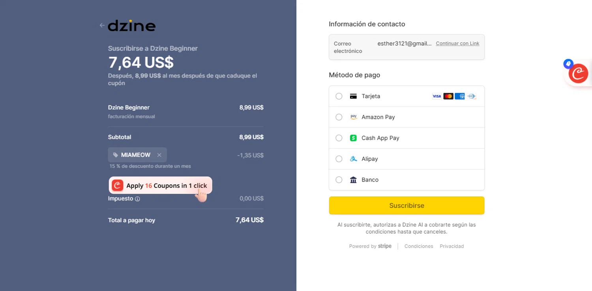Remove the MIAMEOW coupon with the X
The height and width of the screenshot is (291, 592).
[159, 155]
